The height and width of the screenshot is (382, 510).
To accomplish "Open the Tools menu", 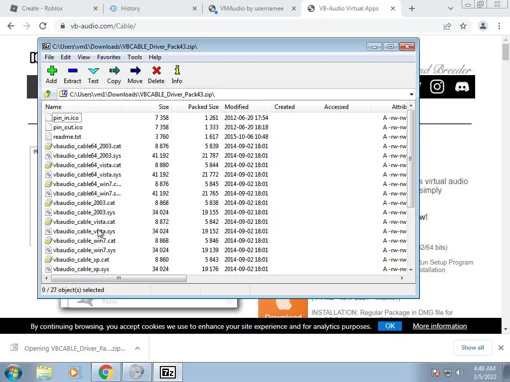I will [x=134, y=57].
